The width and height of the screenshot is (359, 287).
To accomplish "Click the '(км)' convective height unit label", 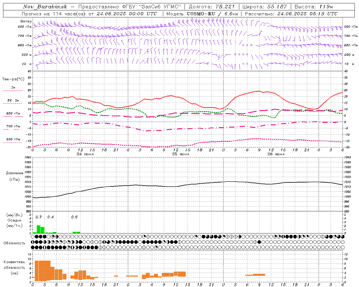I will point(14,273).
